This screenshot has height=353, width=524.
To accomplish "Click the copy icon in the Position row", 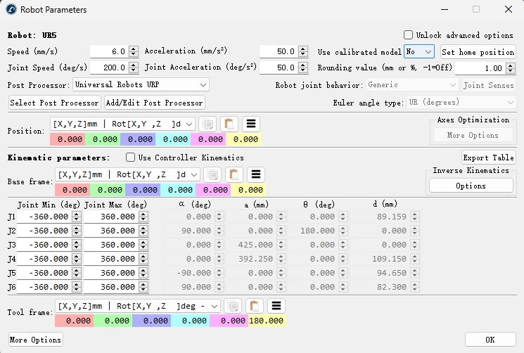I will [207, 124].
